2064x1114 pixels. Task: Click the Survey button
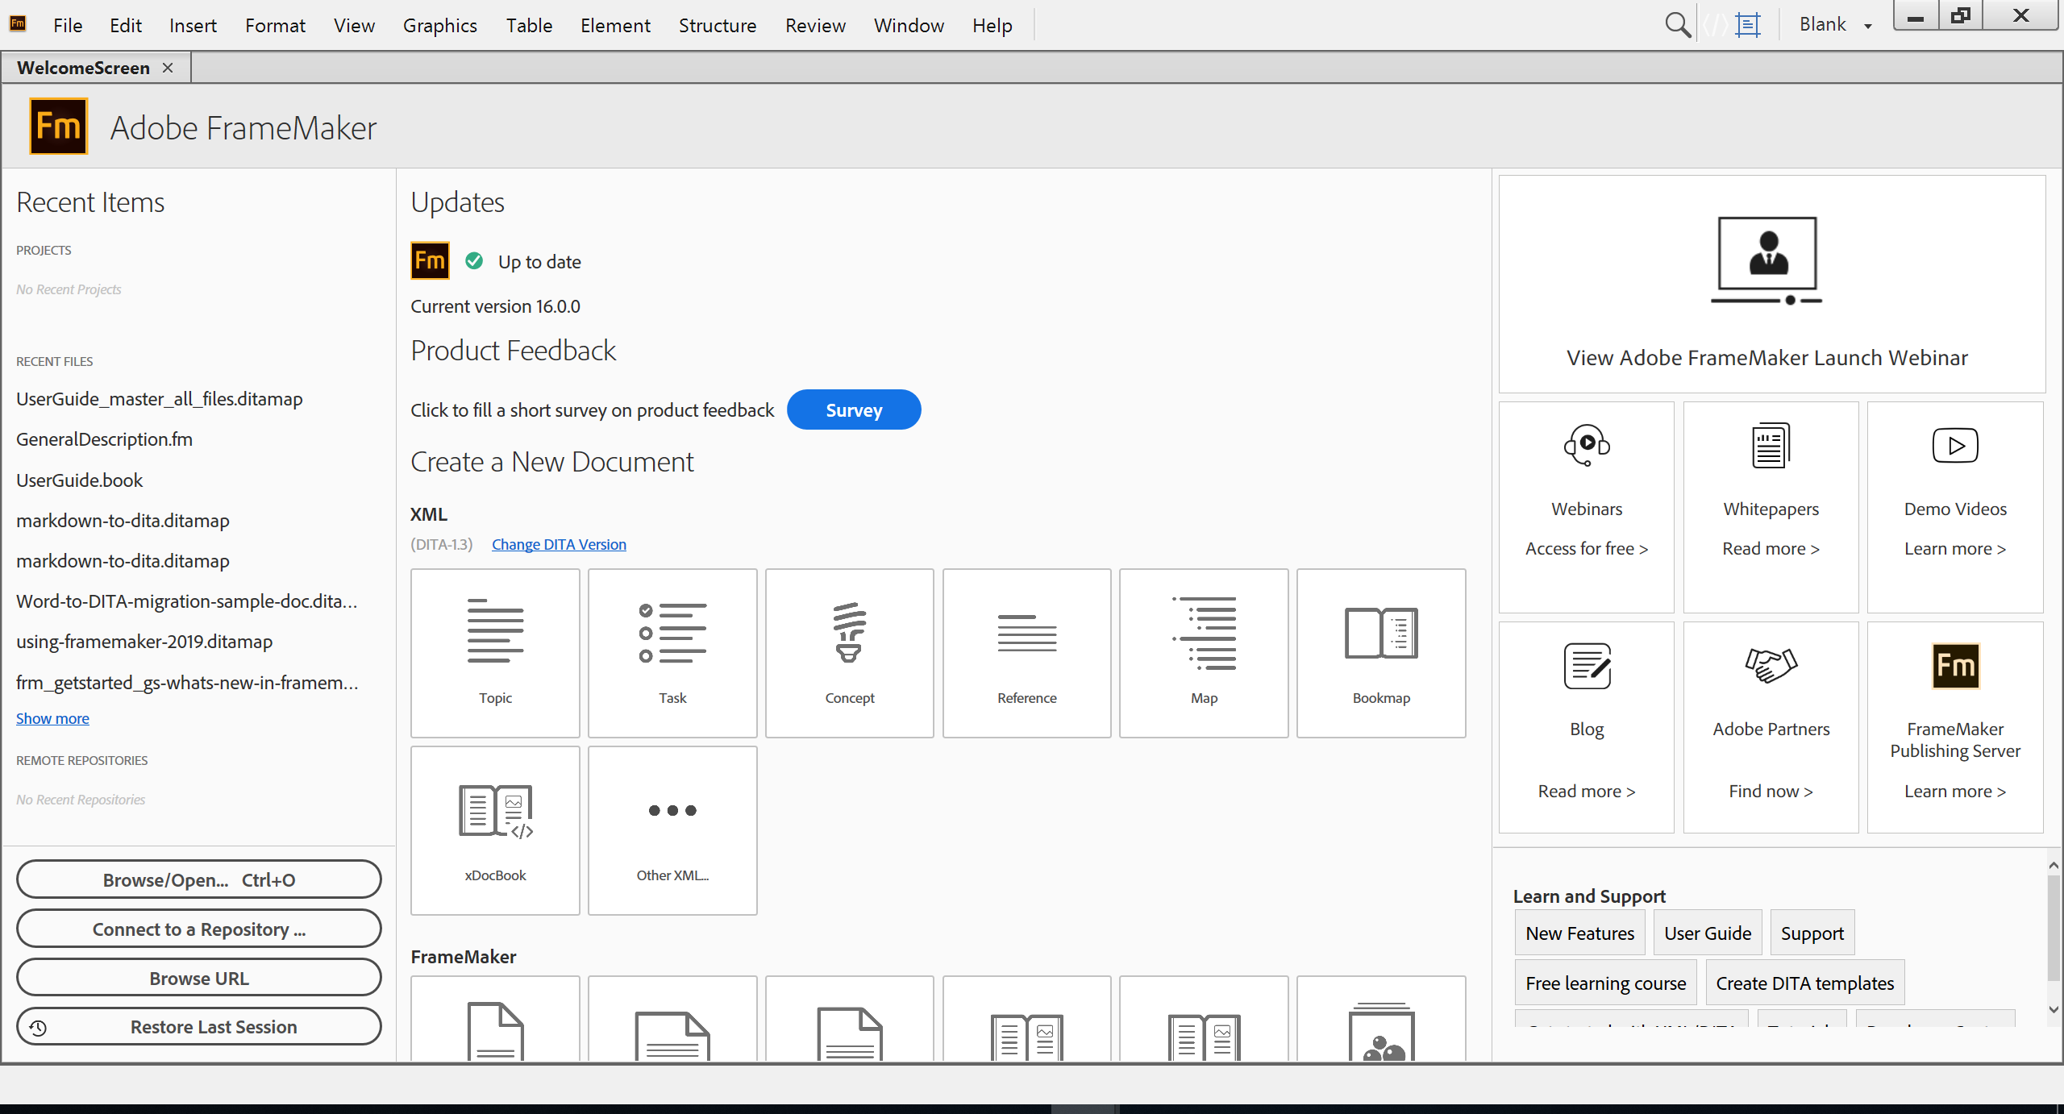point(853,409)
